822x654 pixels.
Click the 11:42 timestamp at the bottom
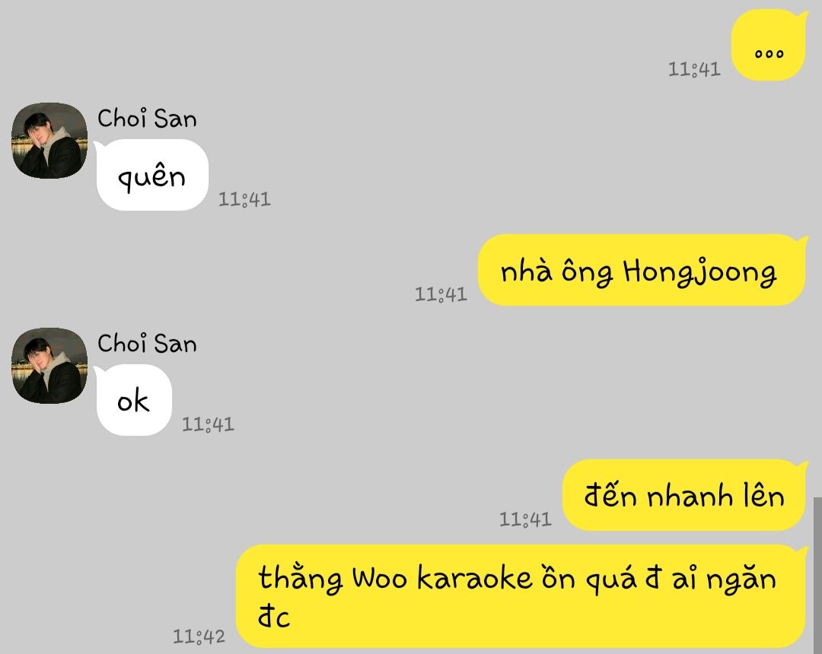[x=199, y=637]
